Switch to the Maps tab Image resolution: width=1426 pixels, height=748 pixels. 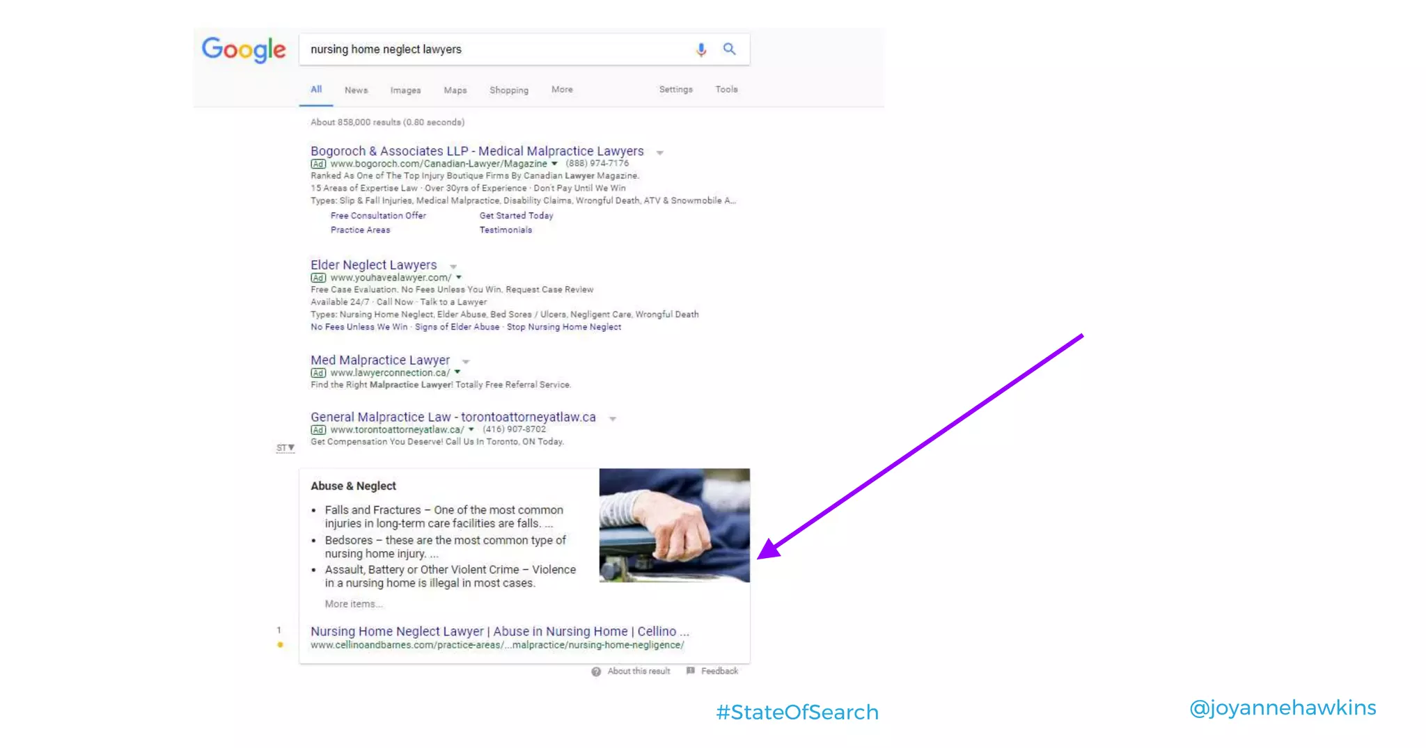[x=455, y=90]
